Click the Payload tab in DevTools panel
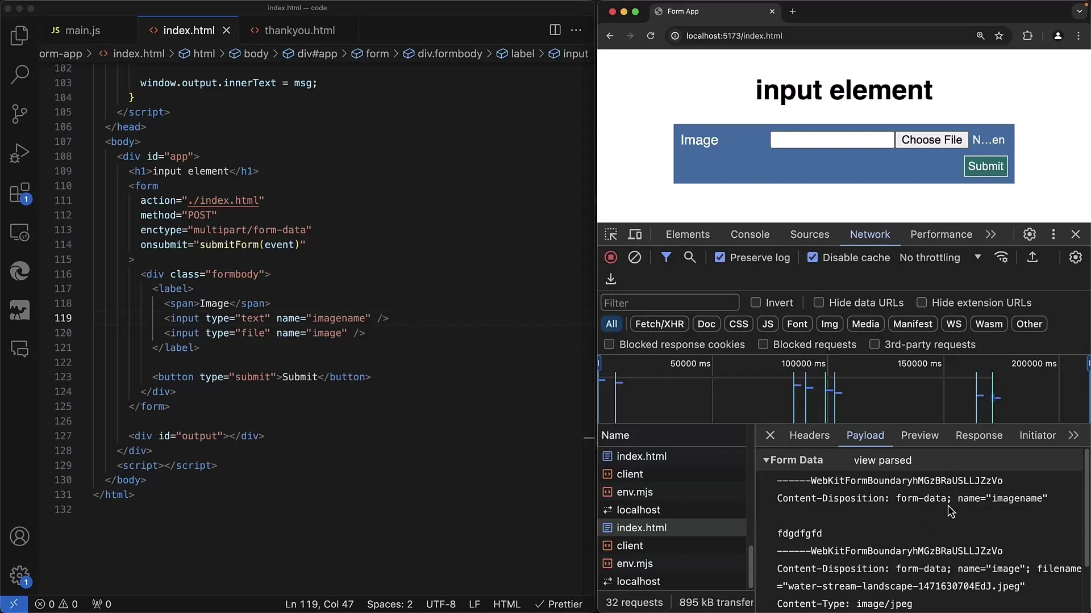 coord(865,435)
